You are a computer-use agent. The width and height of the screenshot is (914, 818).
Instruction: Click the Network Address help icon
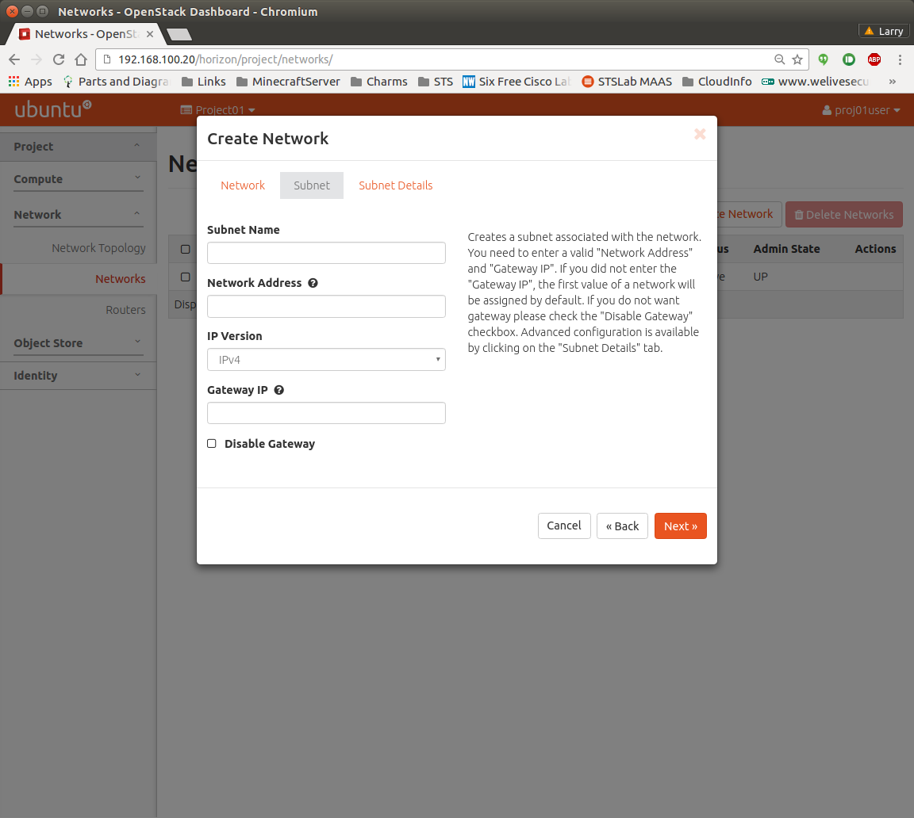(x=313, y=283)
